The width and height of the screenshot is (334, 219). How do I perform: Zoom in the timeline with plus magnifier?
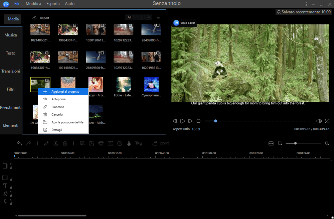click(327, 143)
